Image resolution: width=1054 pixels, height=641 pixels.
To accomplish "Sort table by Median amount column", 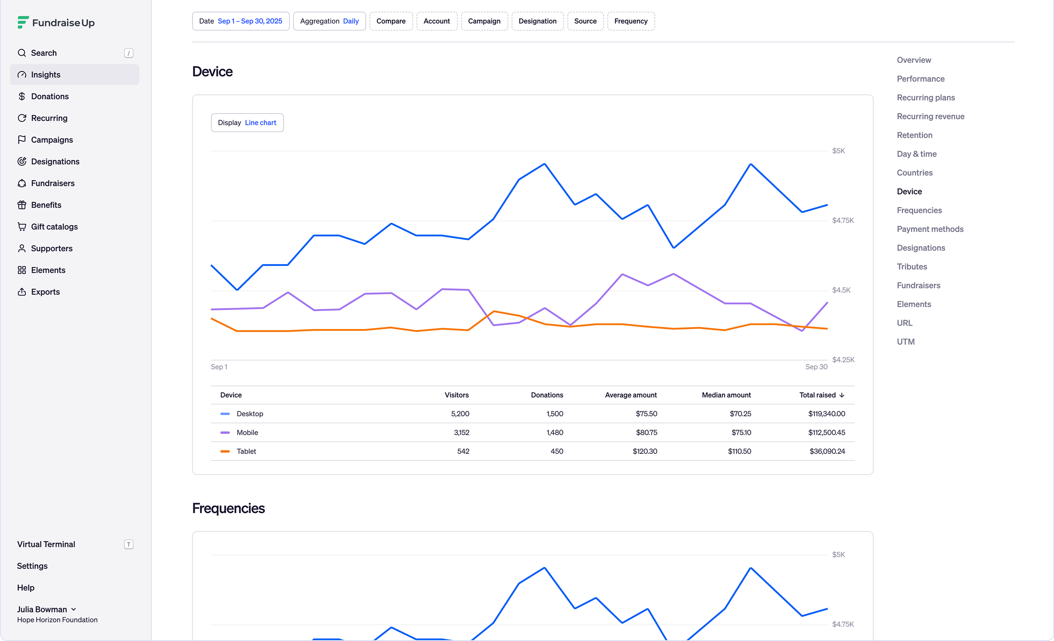I will (x=726, y=395).
